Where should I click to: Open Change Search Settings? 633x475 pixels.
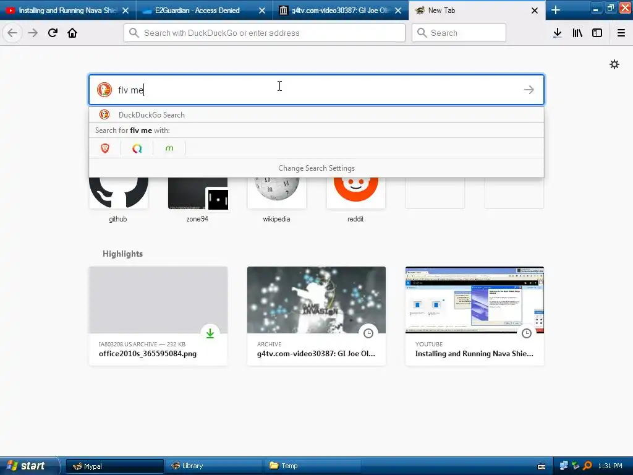click(316, 168)
